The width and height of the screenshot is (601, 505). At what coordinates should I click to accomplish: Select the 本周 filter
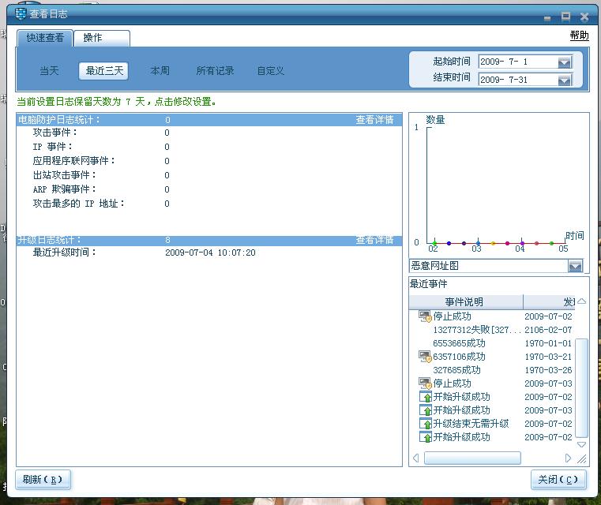(x=160, y=71)
